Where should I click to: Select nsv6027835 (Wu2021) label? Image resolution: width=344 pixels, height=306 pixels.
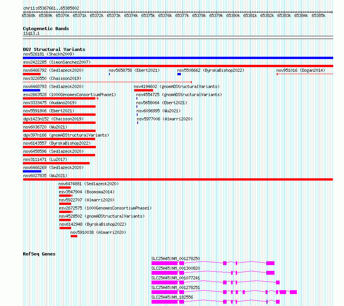coord(45,176)
